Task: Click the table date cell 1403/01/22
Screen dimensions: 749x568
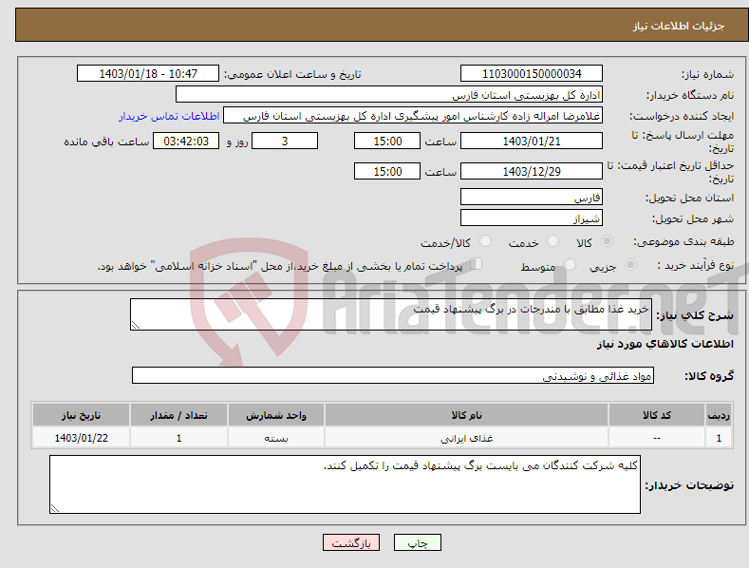Action: pyautogui.click(x=82, y=438)
